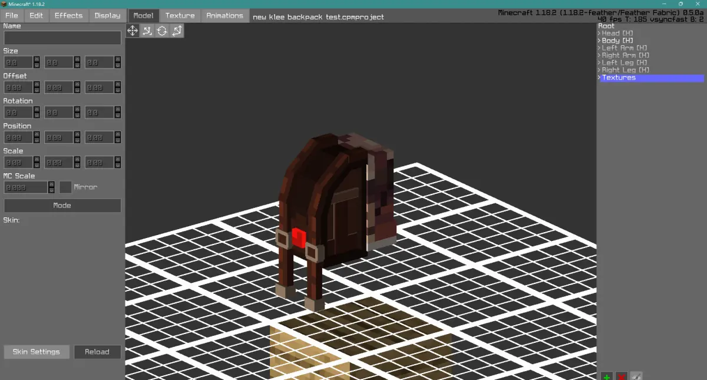Increase Size Z with its up arrow

click(x=118, y=60)
